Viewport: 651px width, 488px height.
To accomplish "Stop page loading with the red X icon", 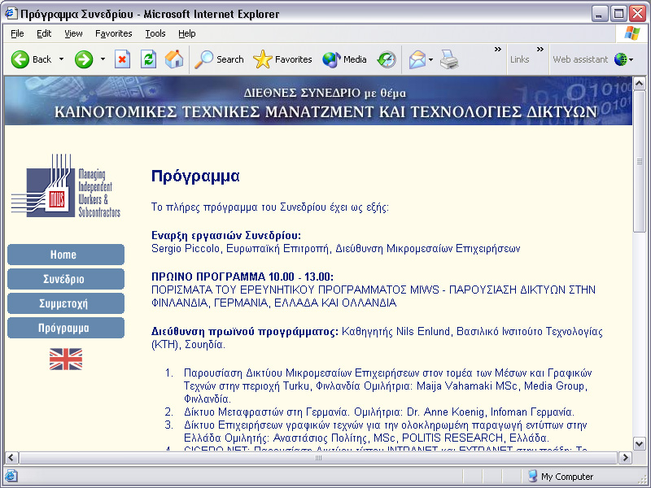I will click(122, 59).
